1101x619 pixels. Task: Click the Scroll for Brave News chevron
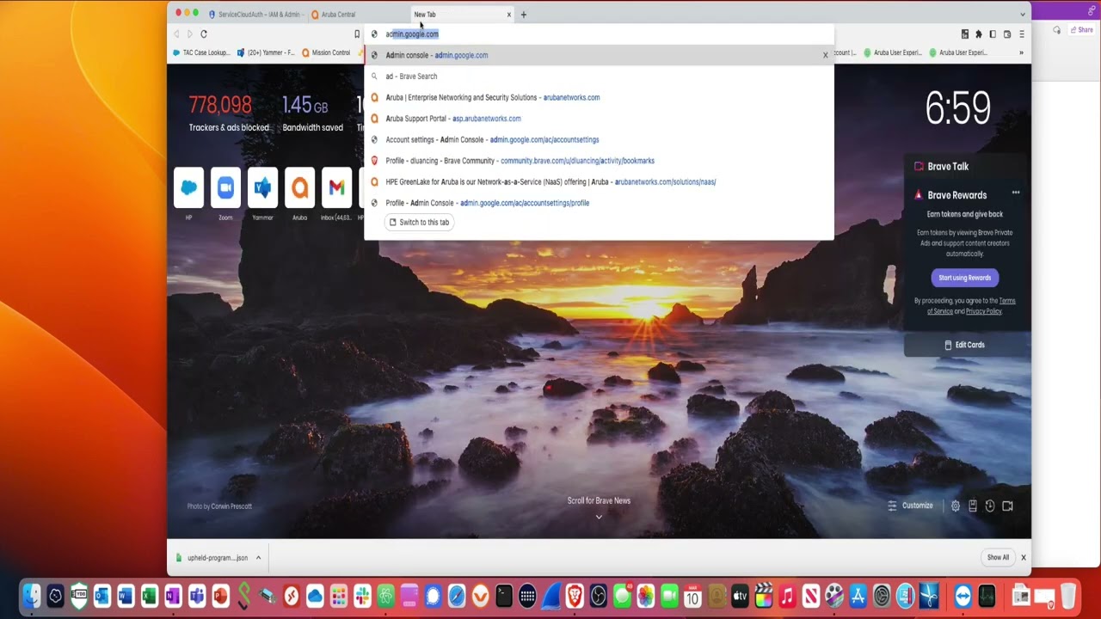599,517
